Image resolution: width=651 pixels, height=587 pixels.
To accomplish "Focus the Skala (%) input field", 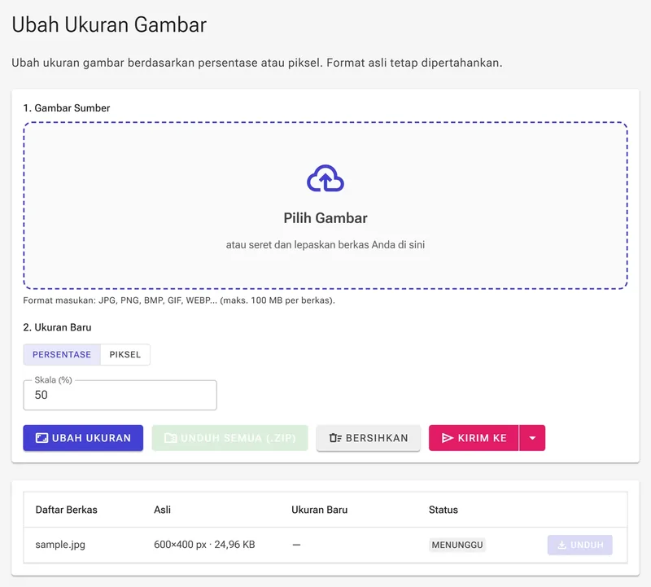I will tap(120, 395).
